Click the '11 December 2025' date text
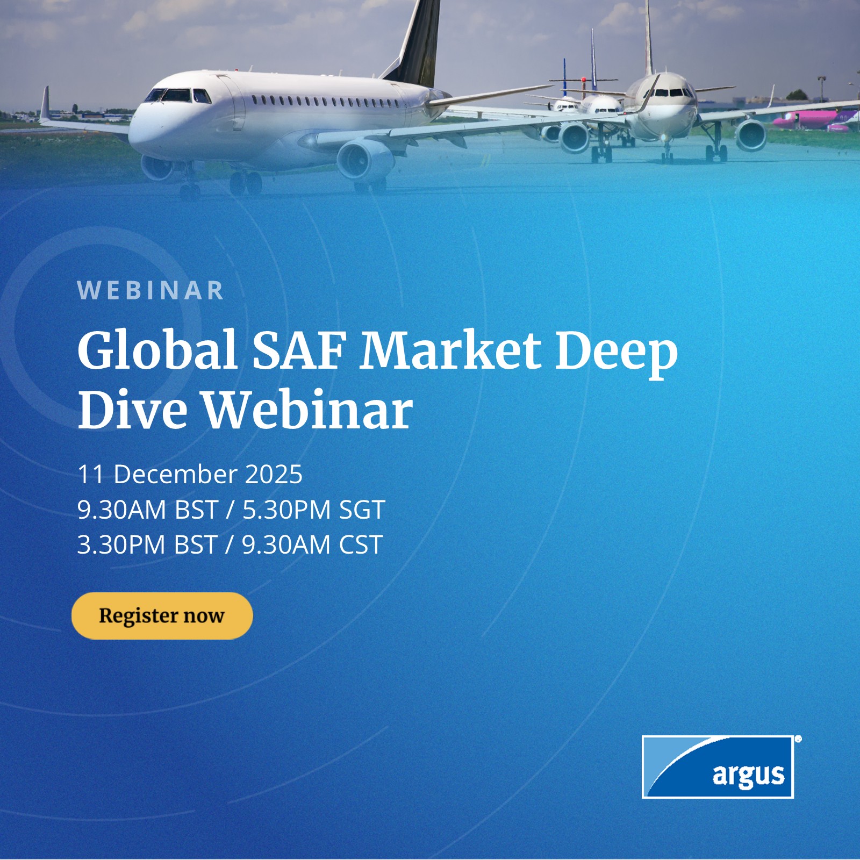 coord(190,474)
